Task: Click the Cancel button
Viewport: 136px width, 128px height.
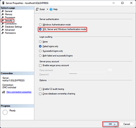Action: 127,124
